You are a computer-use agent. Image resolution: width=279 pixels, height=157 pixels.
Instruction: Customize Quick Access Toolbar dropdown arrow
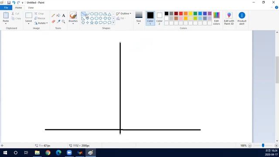(23, 3)
